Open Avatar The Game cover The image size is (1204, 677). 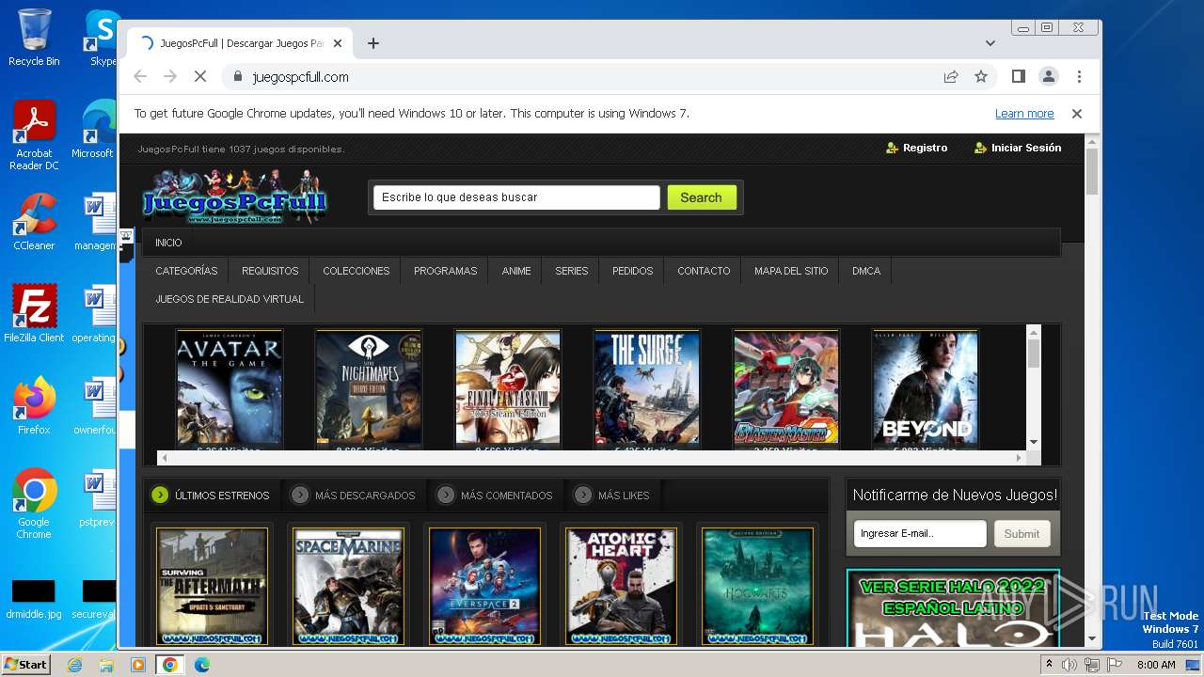tap(230, 387)
